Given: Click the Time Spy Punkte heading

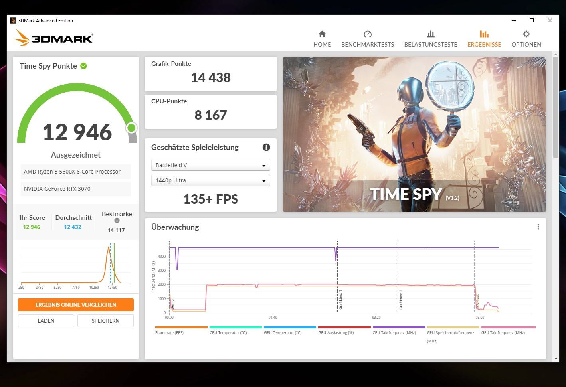Looking at the screenshot, I should tap(48, 66).
